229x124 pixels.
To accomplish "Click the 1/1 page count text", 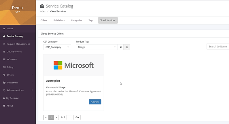I will 63,117.
